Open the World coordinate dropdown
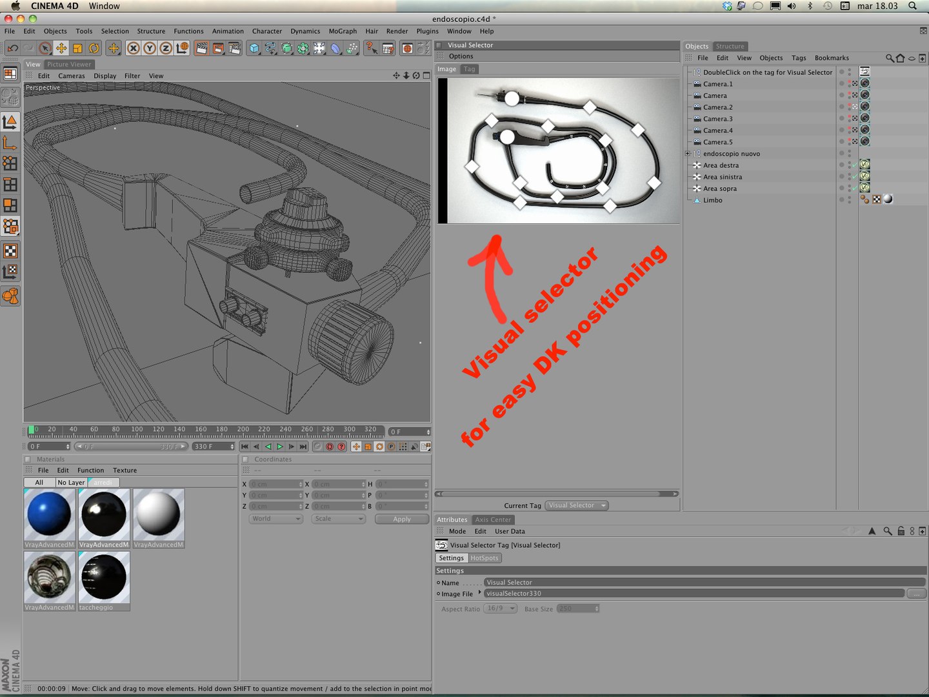 tap(275, 519)
